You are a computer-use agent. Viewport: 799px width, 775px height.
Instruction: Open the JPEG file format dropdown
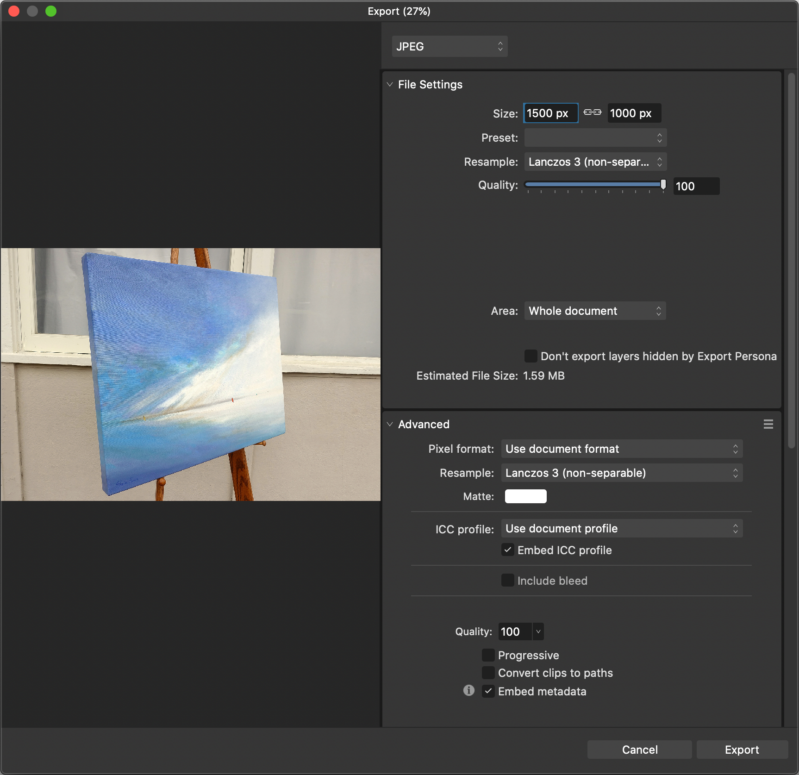coord(449,46)
